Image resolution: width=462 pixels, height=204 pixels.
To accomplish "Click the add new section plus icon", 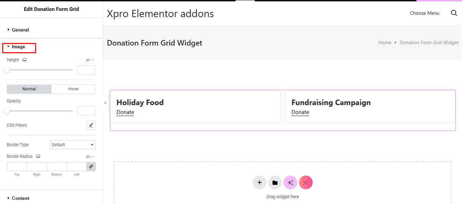I will tap(260, 182).
